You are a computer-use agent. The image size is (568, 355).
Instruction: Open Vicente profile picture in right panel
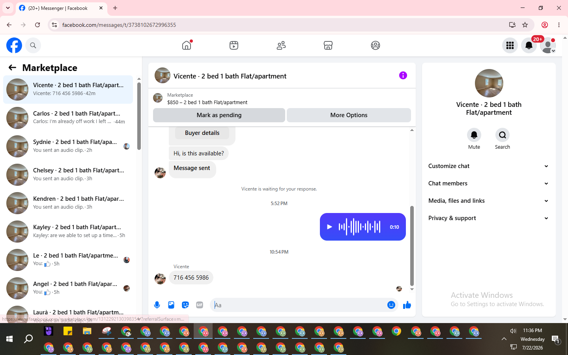pyautogui.click(x=489, y=83)
